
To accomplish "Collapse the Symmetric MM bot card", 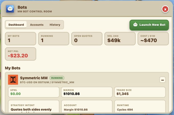I will tap(162, 80).
